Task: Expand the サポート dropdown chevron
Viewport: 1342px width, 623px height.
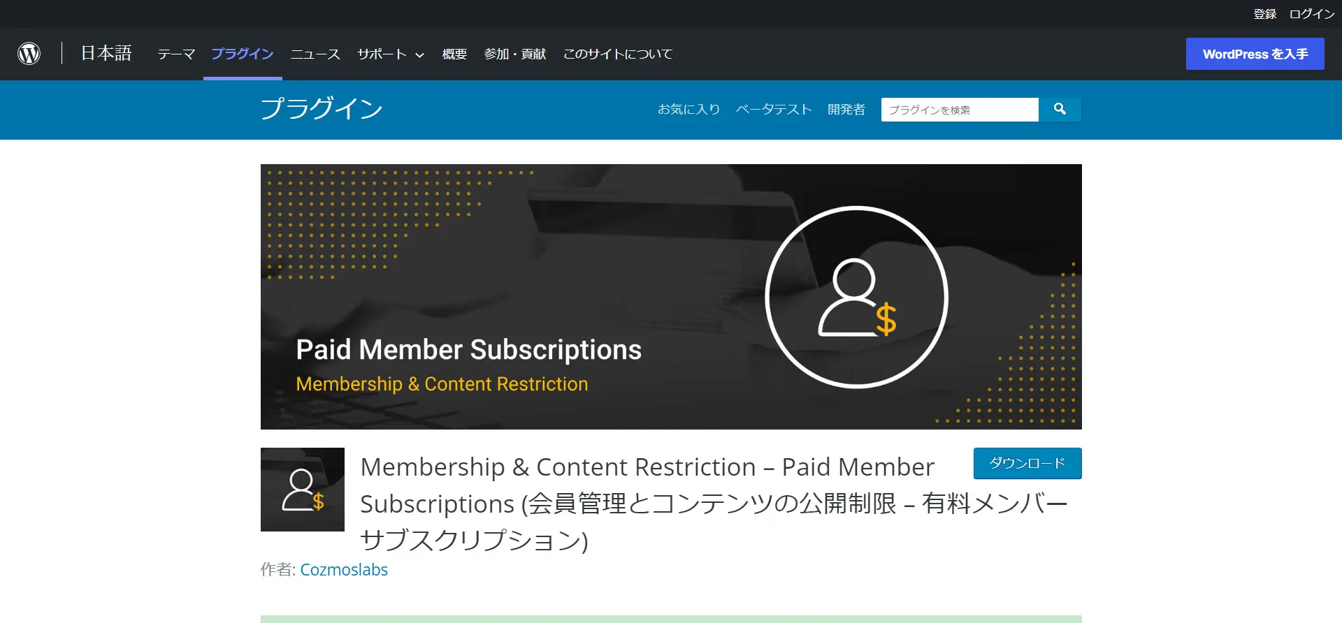Action: 420,55
